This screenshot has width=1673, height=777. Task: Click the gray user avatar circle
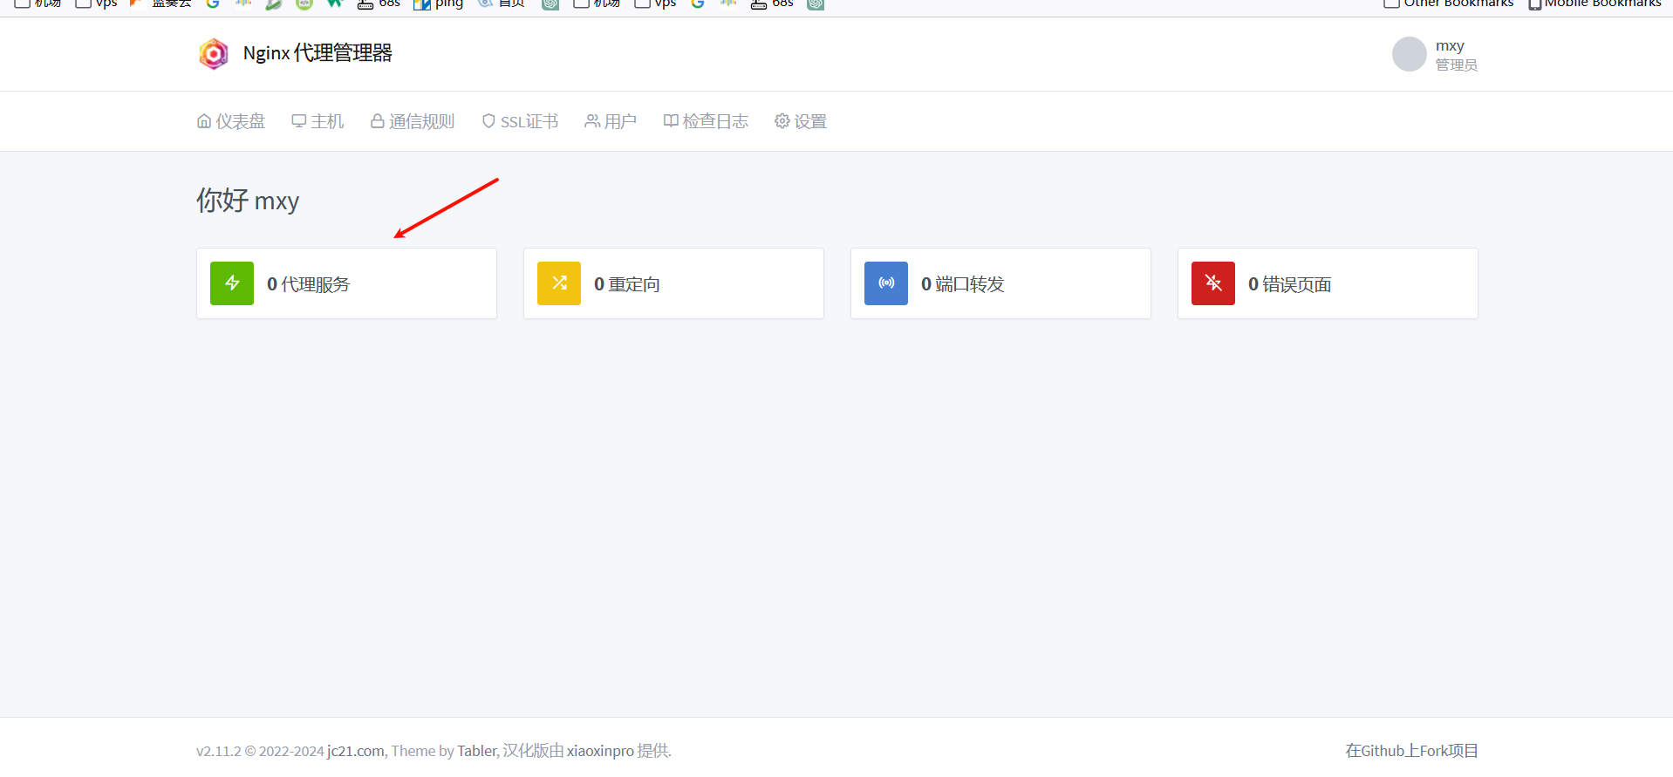pyautogui.click(x=1409, y=54)
